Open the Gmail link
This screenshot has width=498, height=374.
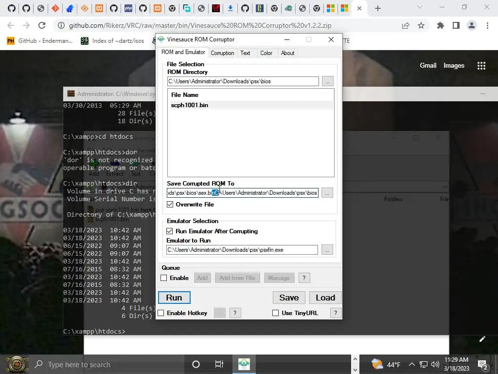(x=428, y=66)
